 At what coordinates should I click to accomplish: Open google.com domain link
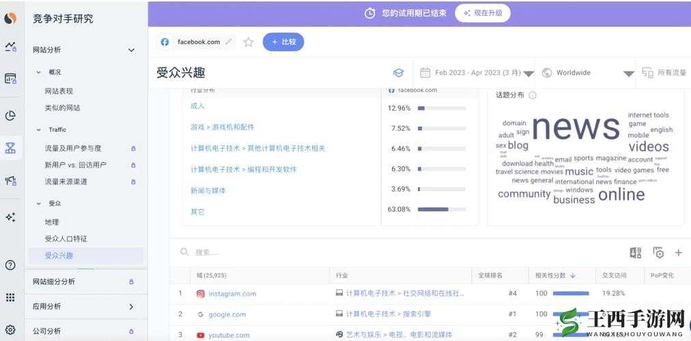coord(227,314)
